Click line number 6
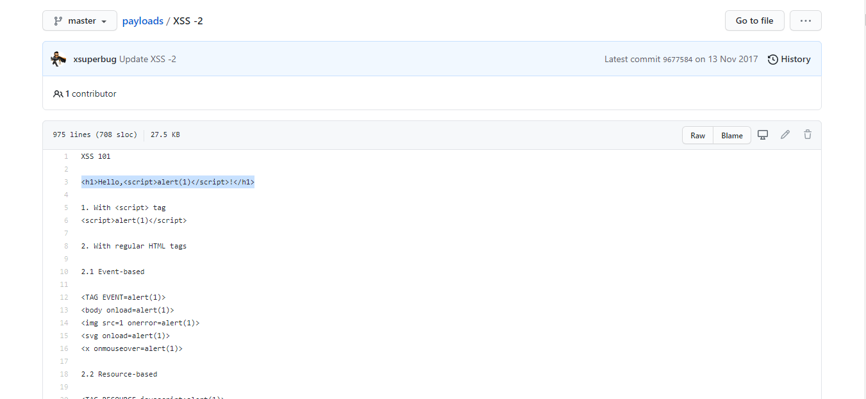Viewport: 866px width, 399px height. coord(65,220)
